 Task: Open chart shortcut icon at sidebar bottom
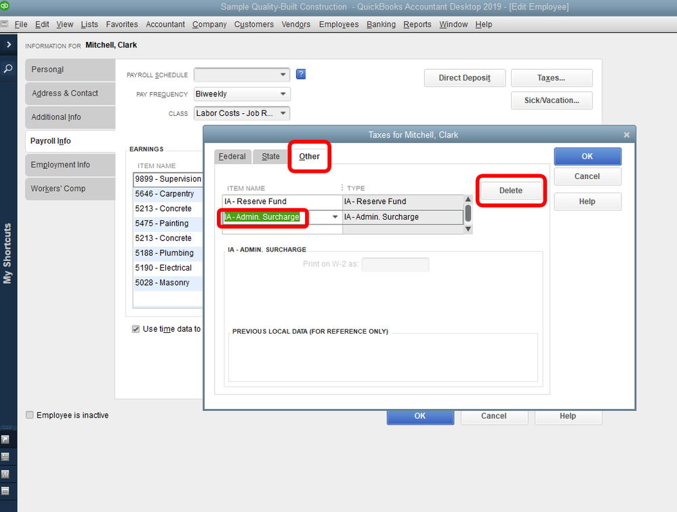tap(5, 474)
